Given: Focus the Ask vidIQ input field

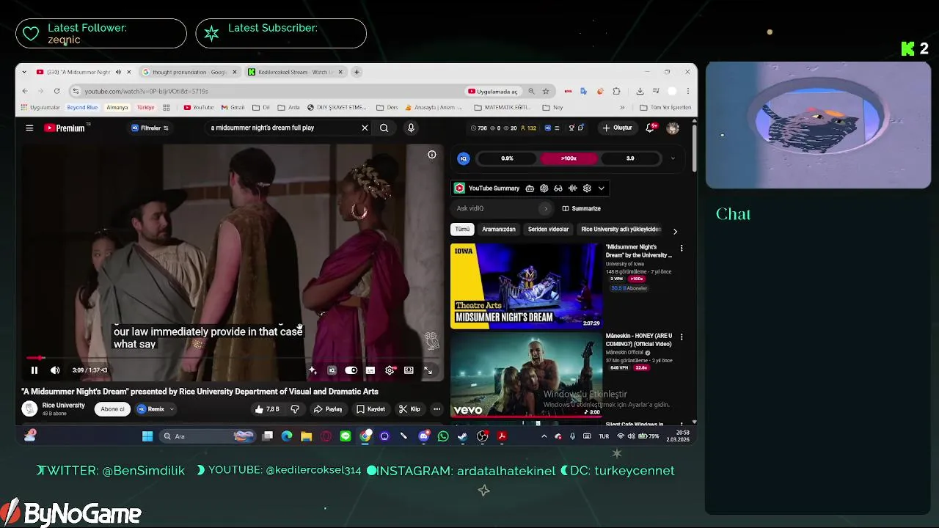Looking at the screenshot, I should pyautogui.click(x=497, y=208).
